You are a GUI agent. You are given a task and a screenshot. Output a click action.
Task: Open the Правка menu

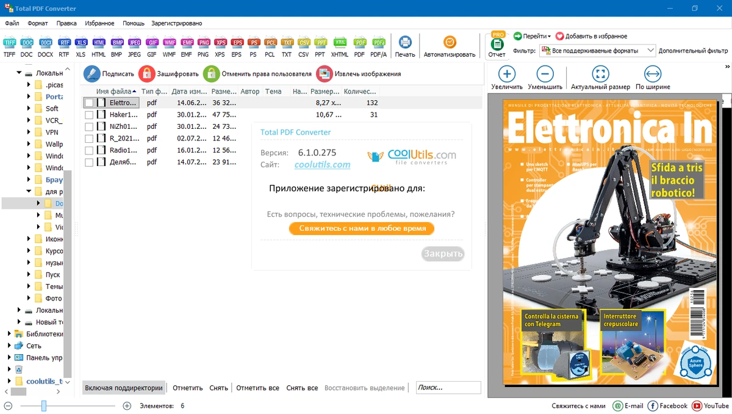66,23
